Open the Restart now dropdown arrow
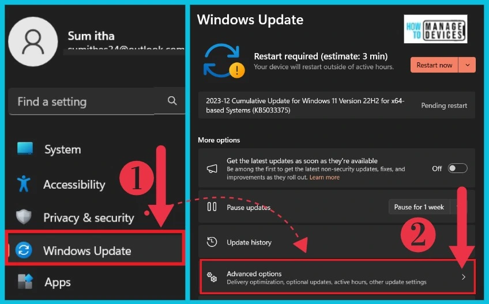 click(467, 65)
